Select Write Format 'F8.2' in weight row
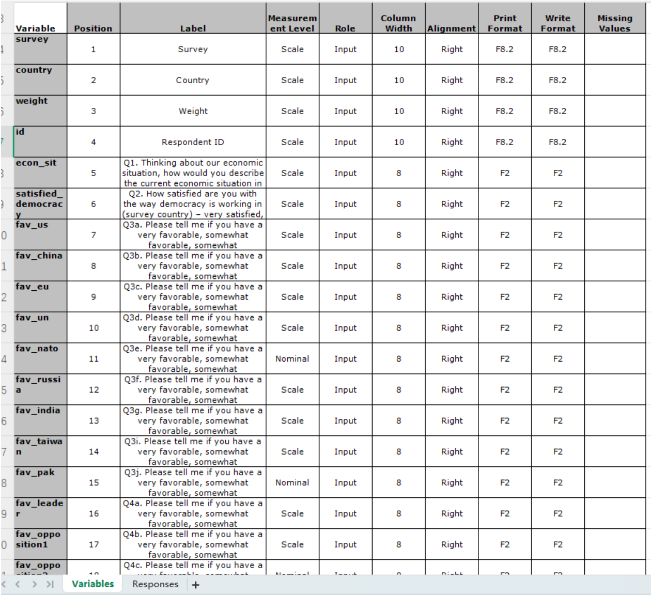This screenshot has height=595, width=651. (558, 111)
